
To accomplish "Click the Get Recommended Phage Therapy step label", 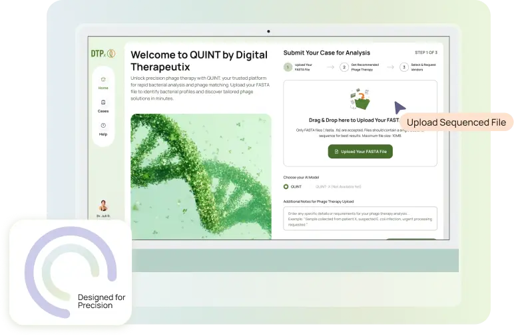I will (x=366, y=67).
